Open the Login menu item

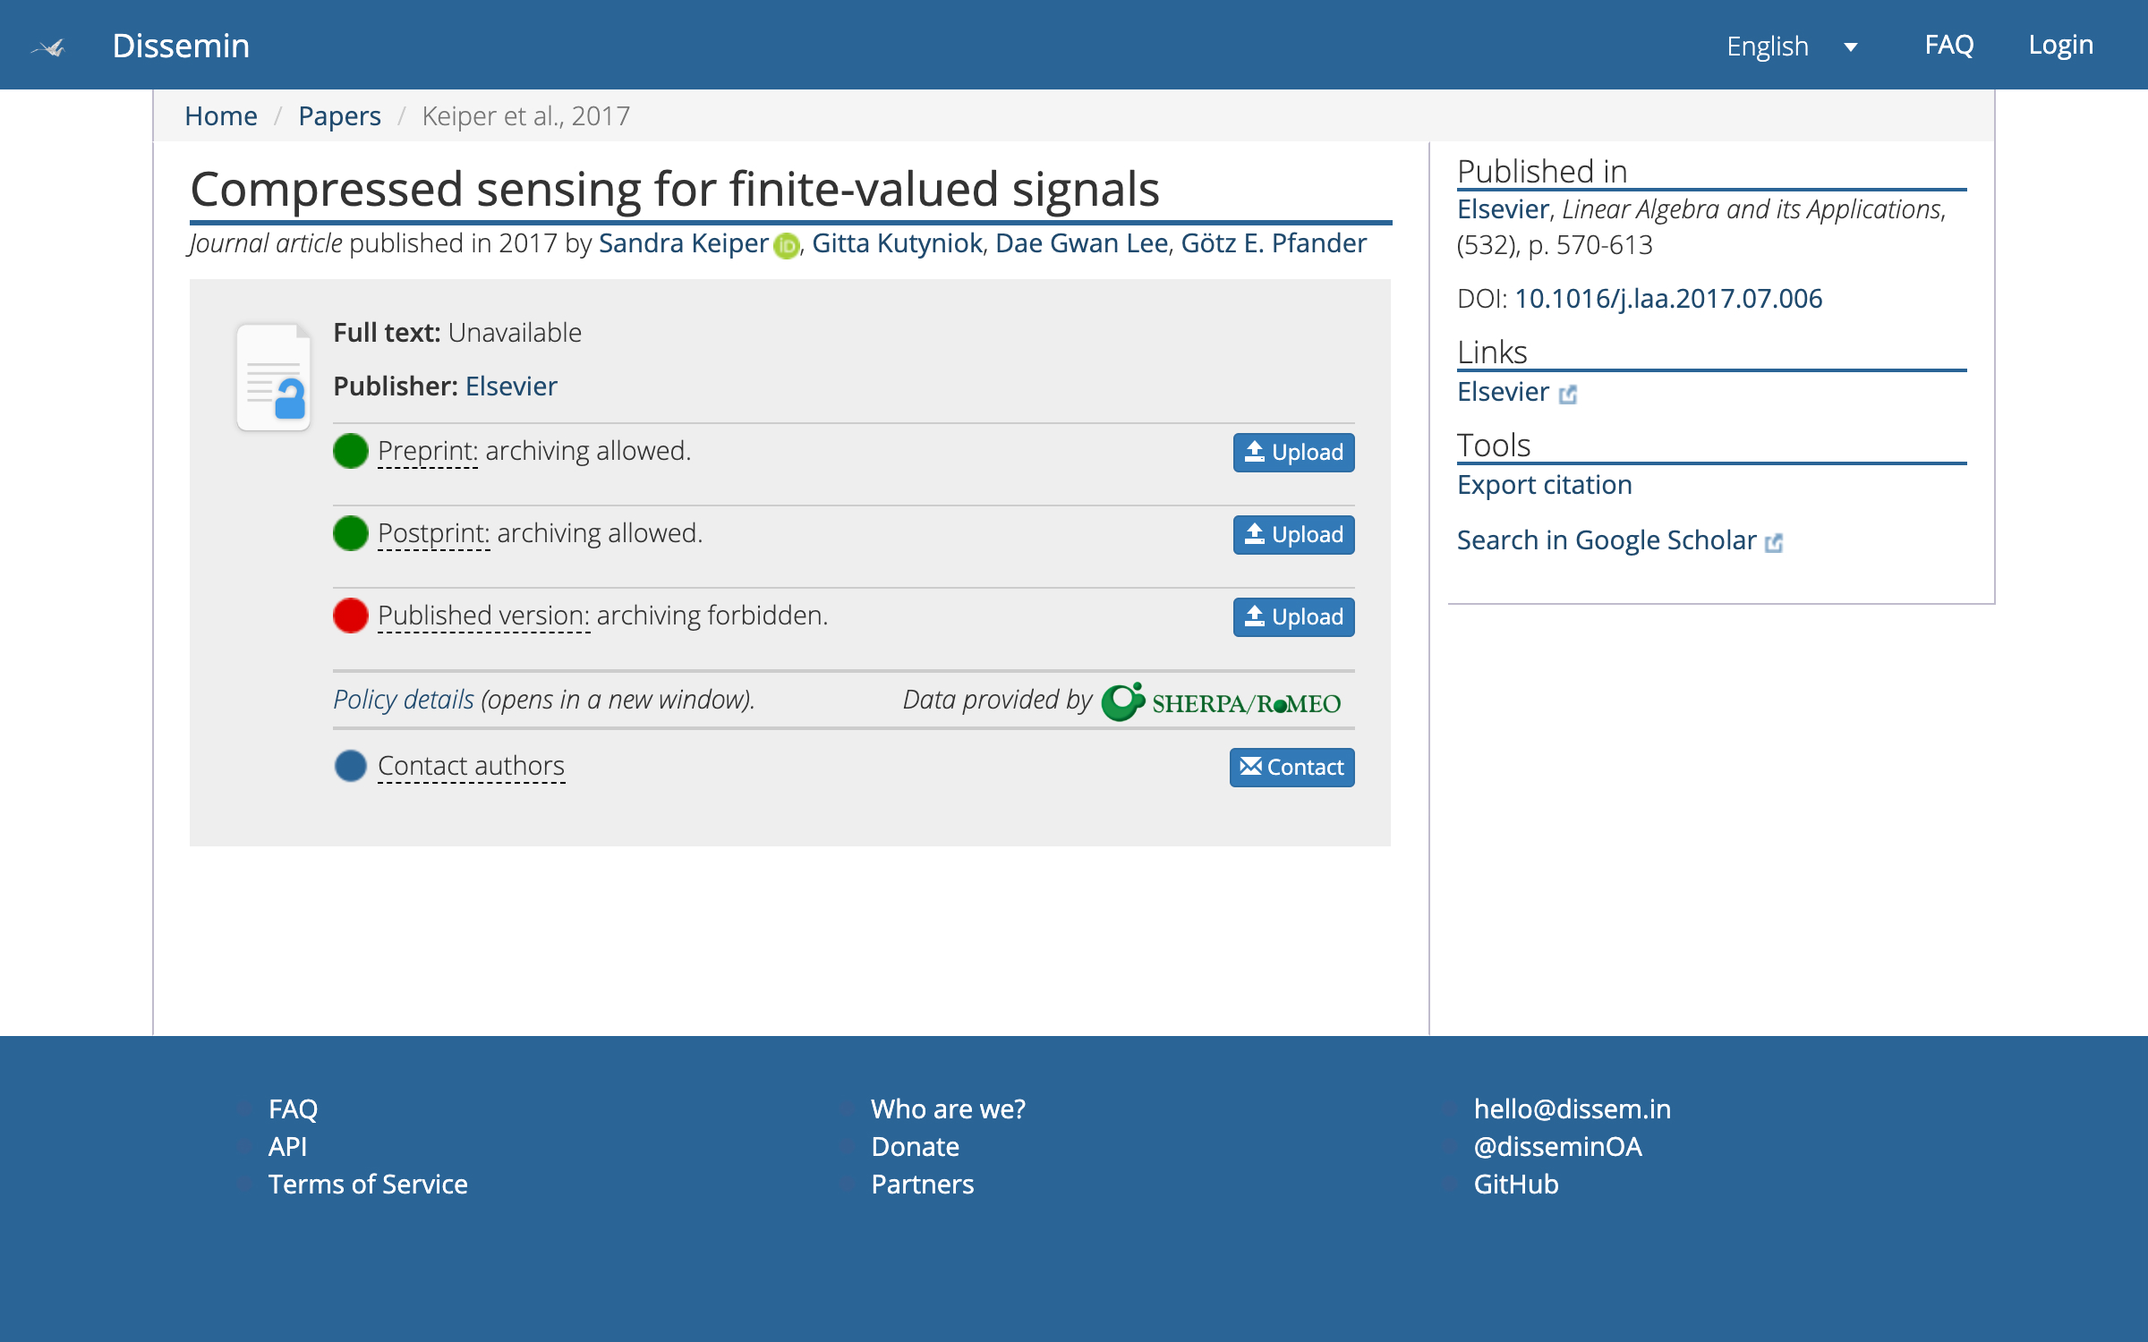click(2060, 45)
